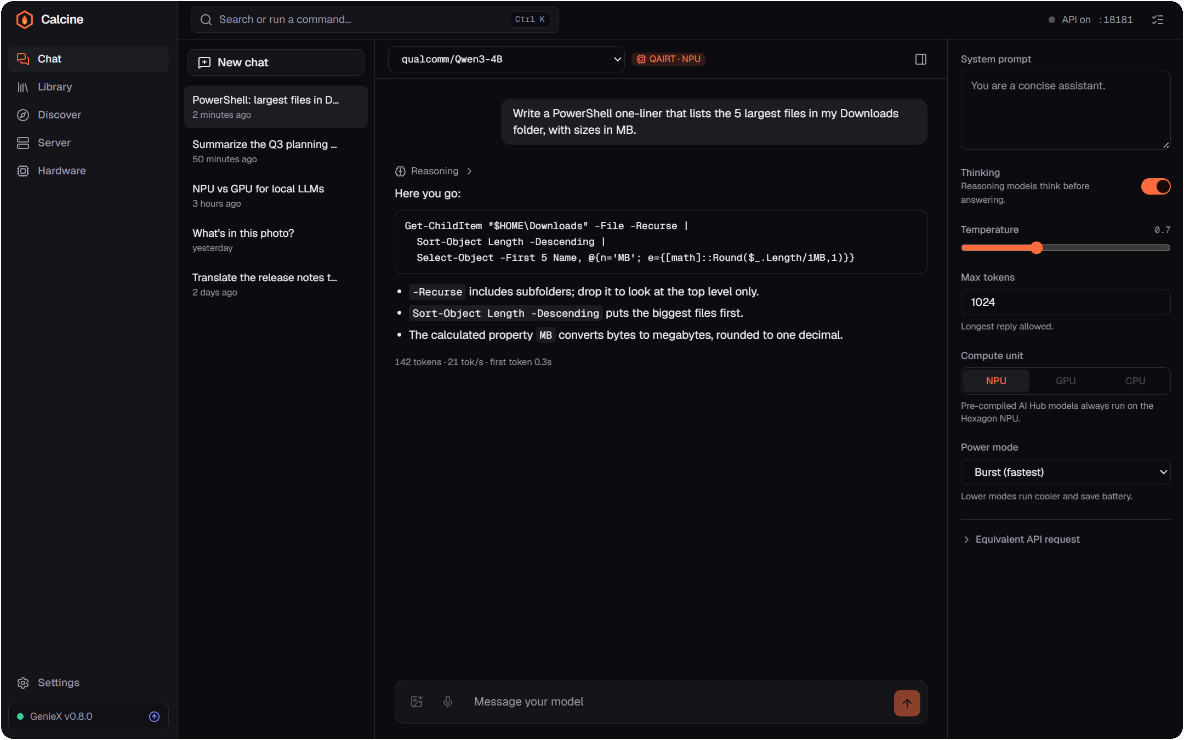Click the Calcine flame logo icon
The height and width of the screenshot is (740, 1184).
(25, 20)
